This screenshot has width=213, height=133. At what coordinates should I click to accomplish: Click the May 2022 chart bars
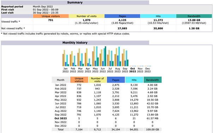(x=95, y=56)
